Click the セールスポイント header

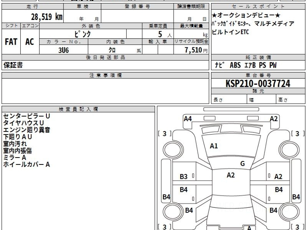(258, 7)
